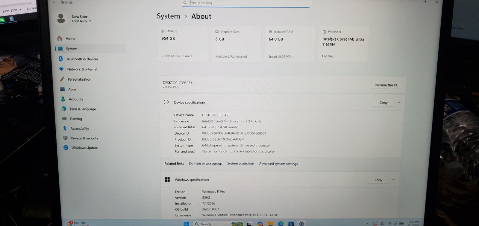Viewport: 479px width, 226px height.
Task: Open Time & language globe icon
Action: (64, 109)
